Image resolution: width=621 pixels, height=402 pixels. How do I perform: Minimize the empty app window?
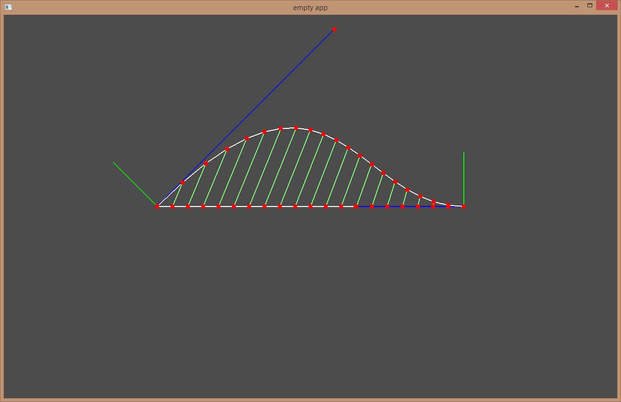coord(576,7)
